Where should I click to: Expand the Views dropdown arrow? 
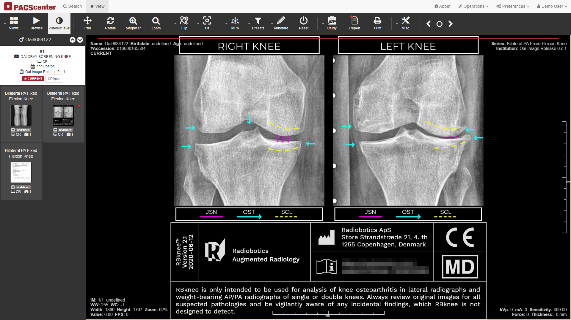[x=5, y=23]
